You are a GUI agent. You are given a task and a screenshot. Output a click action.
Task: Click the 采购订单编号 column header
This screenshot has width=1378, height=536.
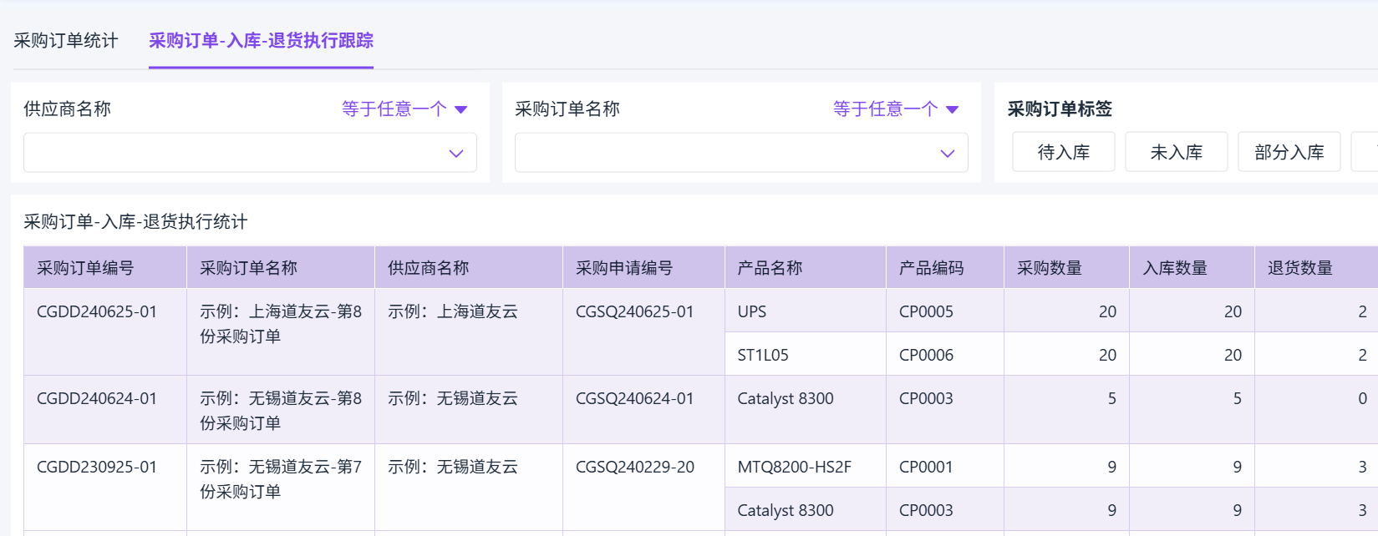(85, 268)
